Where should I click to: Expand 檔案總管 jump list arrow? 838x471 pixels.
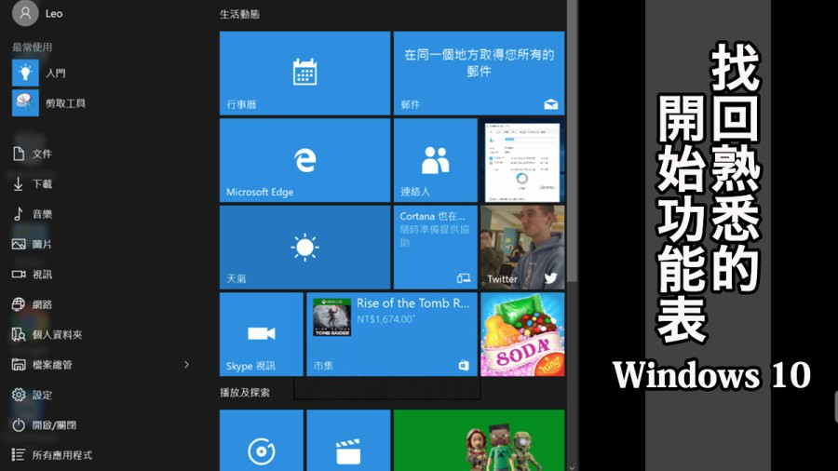(186, 365)
